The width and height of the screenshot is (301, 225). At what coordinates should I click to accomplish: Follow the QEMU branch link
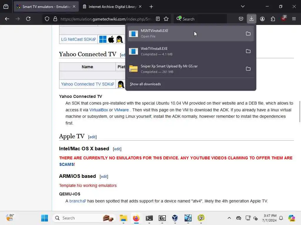click(78, 201)
